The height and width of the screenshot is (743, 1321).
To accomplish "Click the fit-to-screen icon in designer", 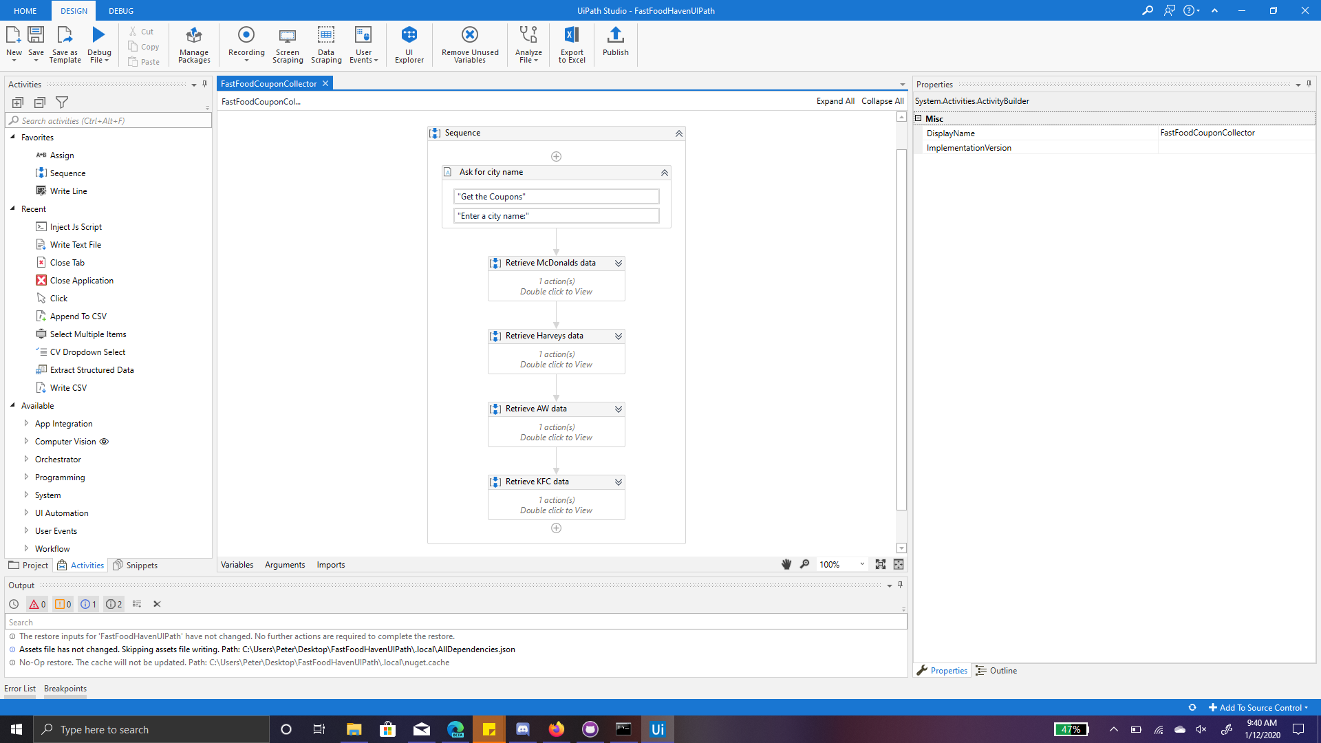I will (x=880, y=564).
